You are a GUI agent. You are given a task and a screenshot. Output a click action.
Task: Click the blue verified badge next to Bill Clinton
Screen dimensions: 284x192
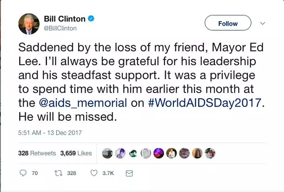pos(91,19)
